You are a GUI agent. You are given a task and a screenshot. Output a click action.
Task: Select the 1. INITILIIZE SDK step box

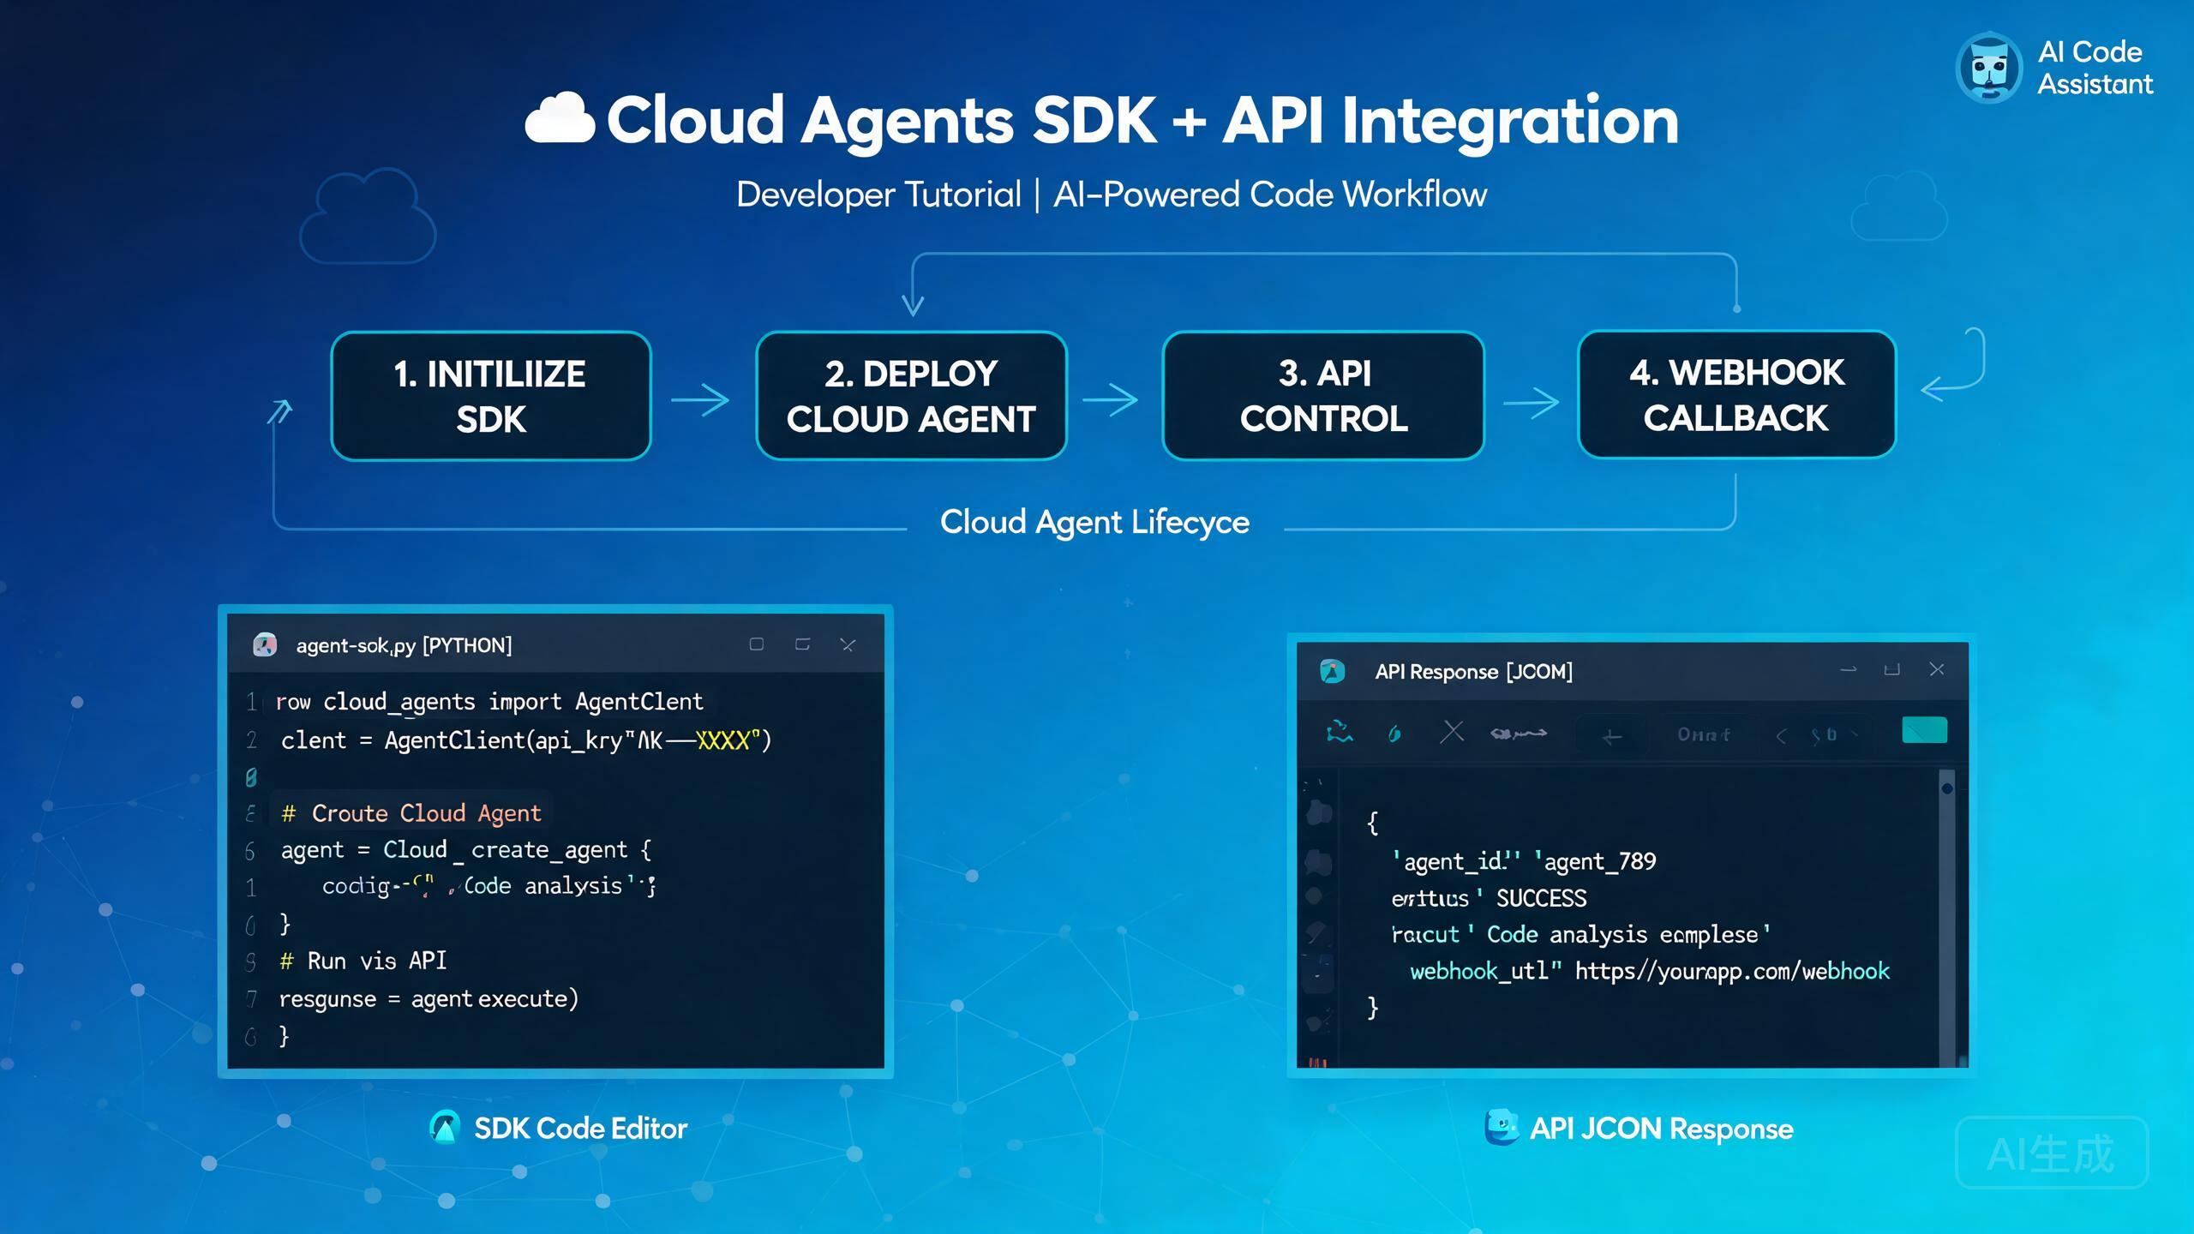491,396
